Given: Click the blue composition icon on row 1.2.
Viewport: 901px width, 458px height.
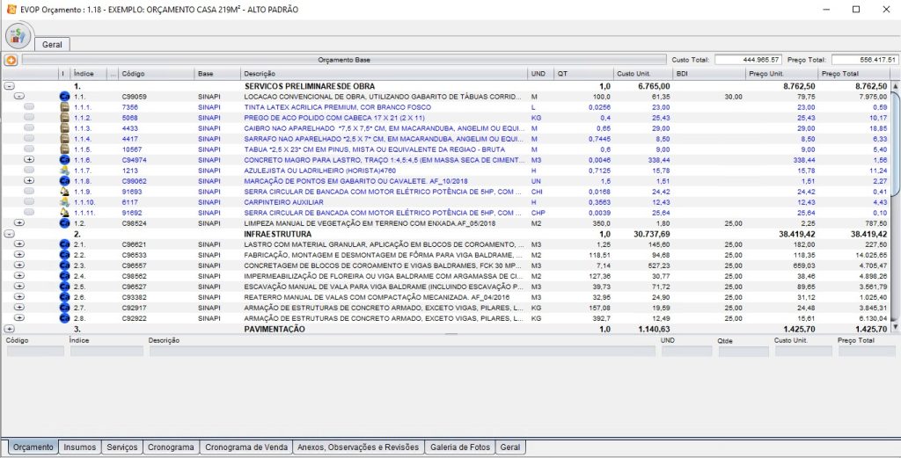Looking at the screenshot, I should coord(63,223).
